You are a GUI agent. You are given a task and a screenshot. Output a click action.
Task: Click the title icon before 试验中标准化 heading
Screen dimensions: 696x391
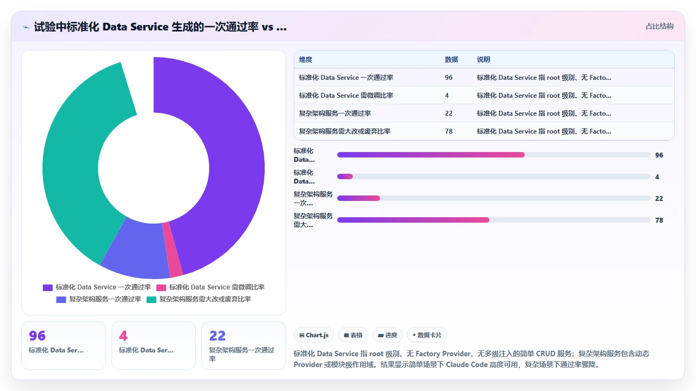coord(26,27)
